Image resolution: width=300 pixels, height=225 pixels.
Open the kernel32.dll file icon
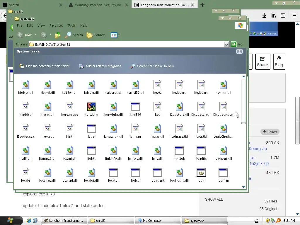(135, 85)
